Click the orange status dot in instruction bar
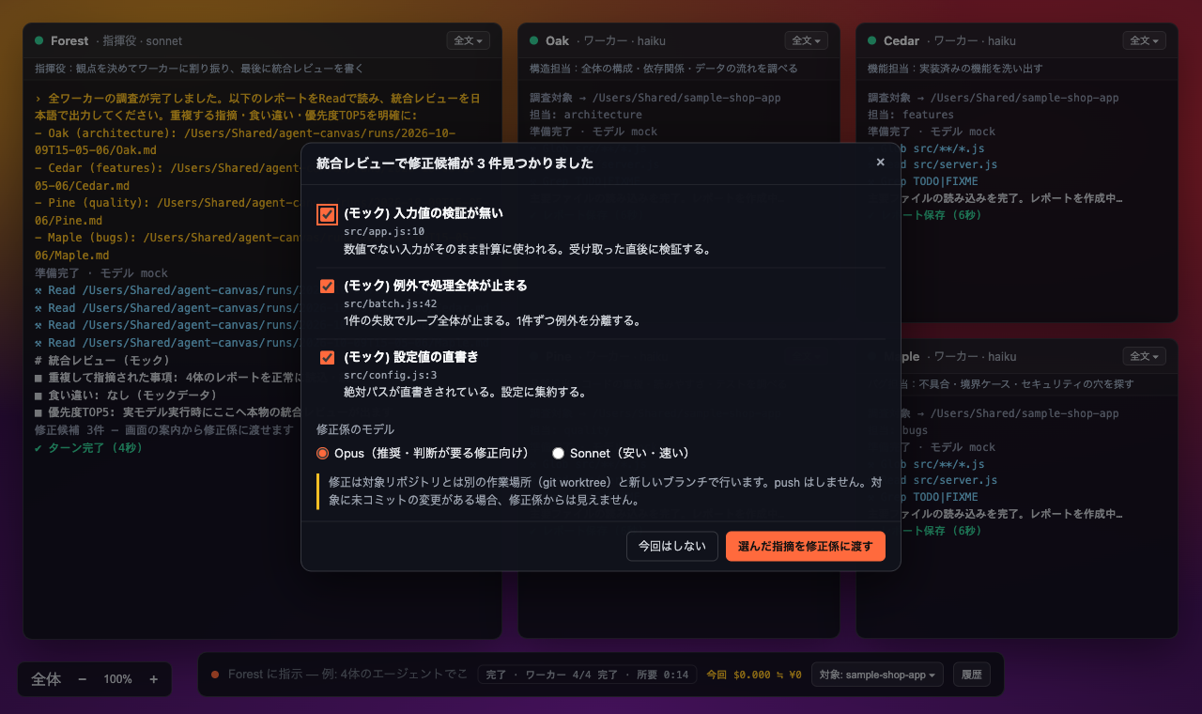This screenshot has height=714, width=1202. pyautogui.click(x=215, y=675)
